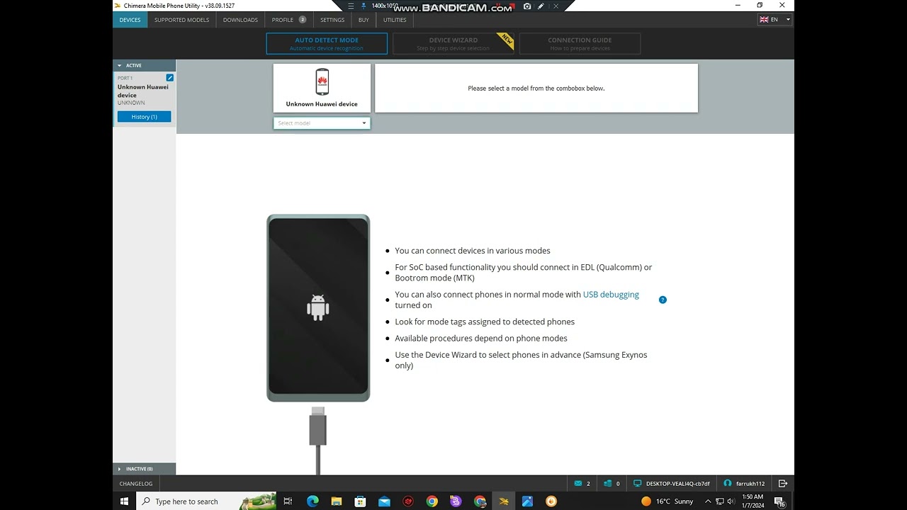Open the messages envelope icon in status bar
This screenshot has height=510, width=907.
578,483
